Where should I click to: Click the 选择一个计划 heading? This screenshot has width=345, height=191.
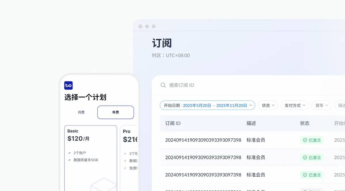[85, 97]
